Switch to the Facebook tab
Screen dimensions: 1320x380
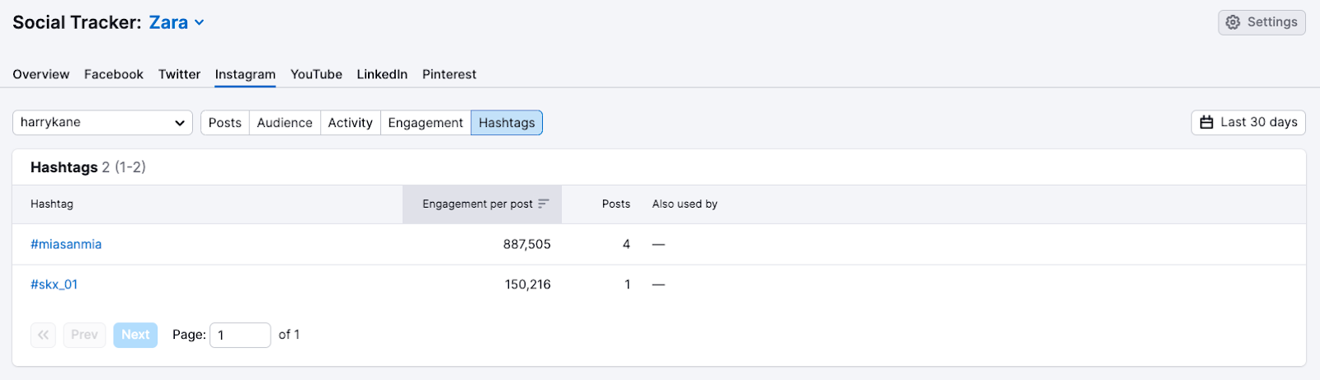pos(114,74)
